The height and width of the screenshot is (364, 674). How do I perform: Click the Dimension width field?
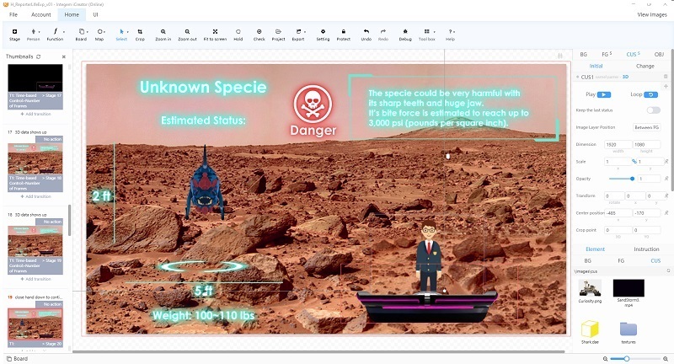pos(618,144)
